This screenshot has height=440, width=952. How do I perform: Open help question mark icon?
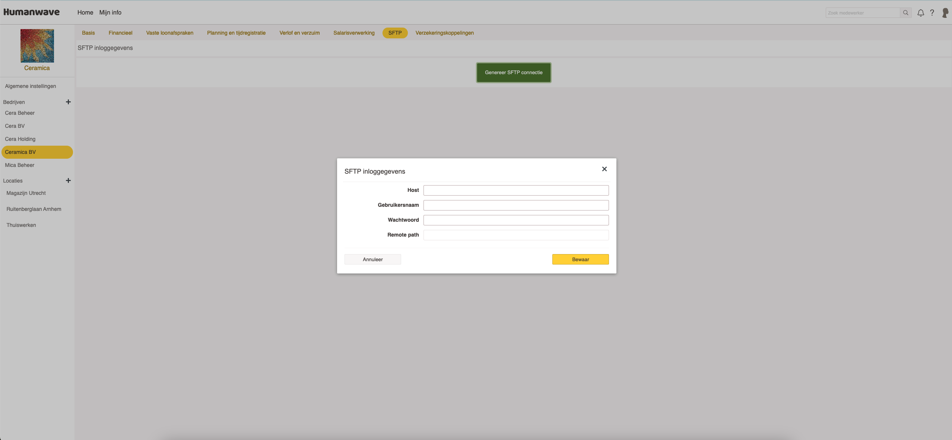[x=932, y=13]
